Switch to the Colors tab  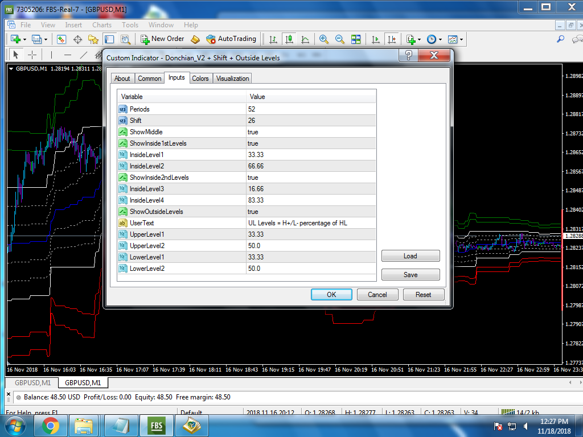(x=200, y=79)
